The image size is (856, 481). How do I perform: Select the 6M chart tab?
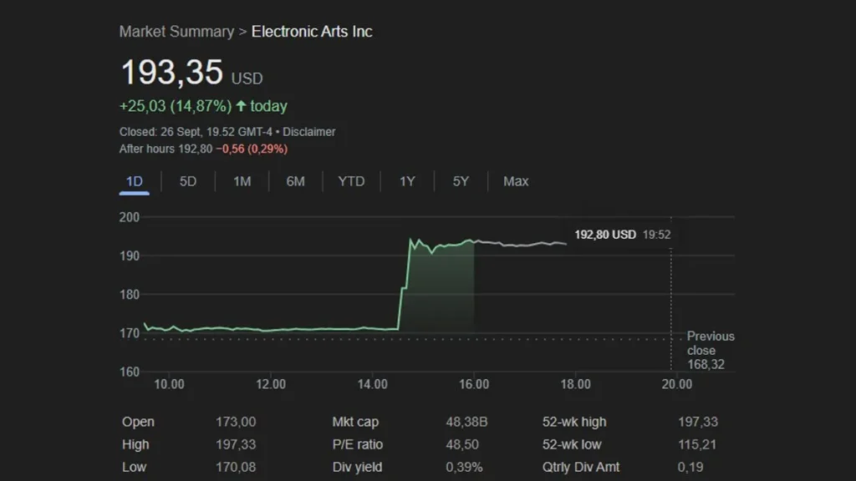click(295, 181)
